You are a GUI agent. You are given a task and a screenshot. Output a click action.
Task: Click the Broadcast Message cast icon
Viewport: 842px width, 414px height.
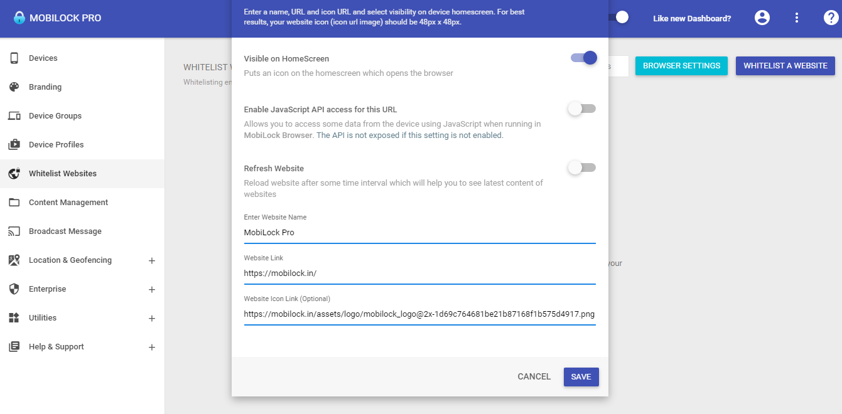(14, 231)
